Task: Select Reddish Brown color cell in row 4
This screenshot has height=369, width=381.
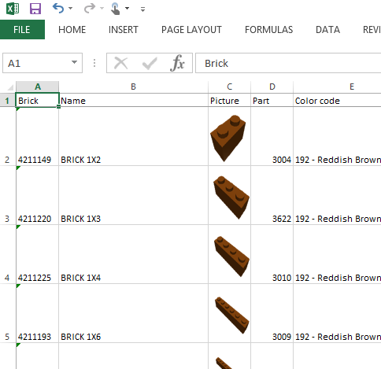Action: pyautogui.click(x=337, y=254)
